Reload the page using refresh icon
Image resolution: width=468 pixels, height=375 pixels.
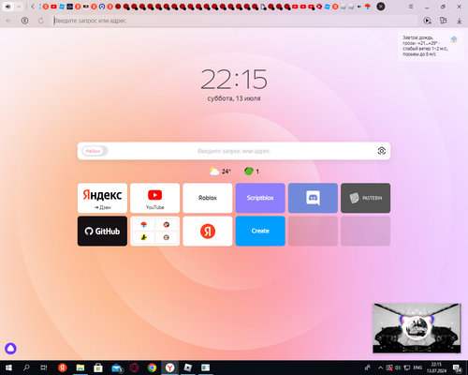(41, 21)
